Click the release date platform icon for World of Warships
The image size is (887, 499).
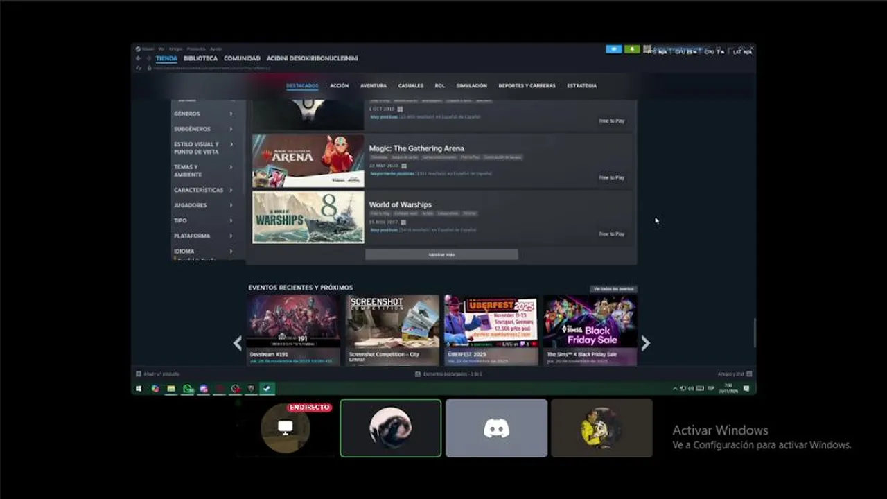click(x=403, y=222)
